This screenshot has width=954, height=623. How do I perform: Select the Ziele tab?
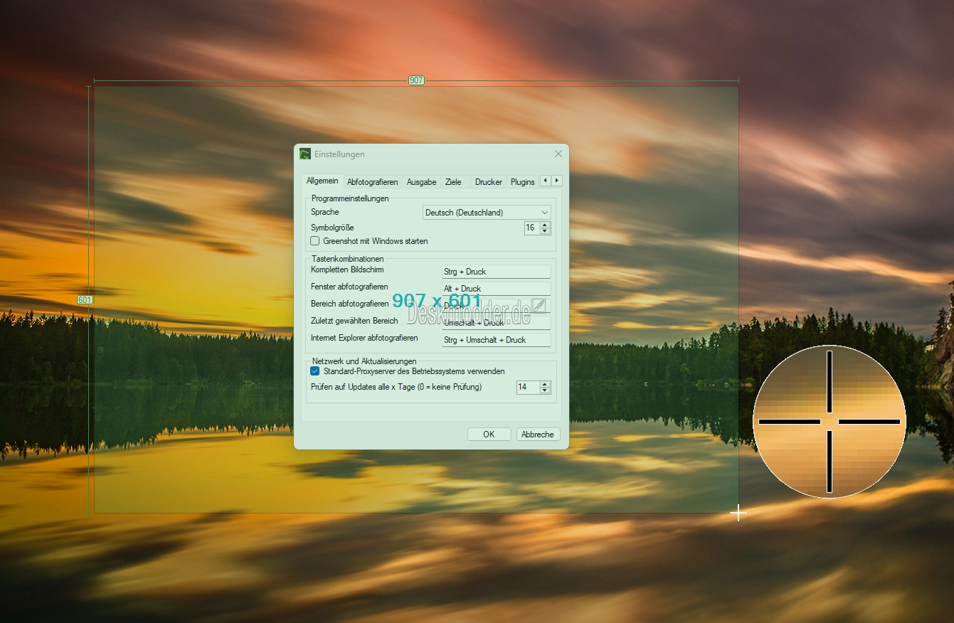453,182
